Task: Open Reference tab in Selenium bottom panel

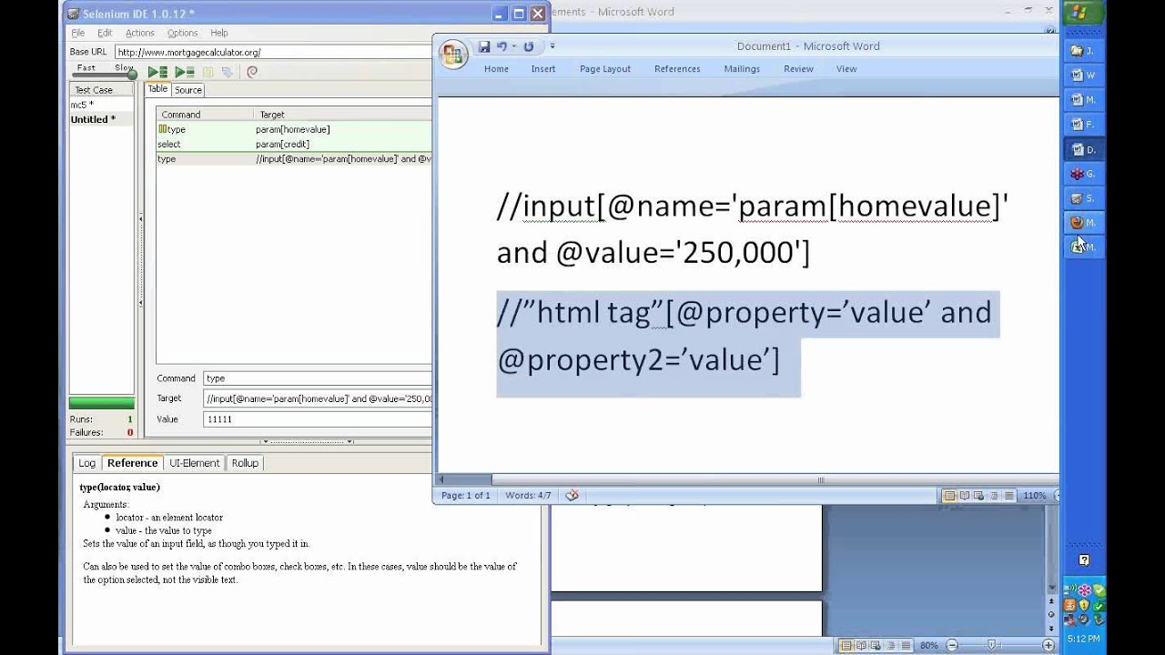Action: tap(132, 463)
